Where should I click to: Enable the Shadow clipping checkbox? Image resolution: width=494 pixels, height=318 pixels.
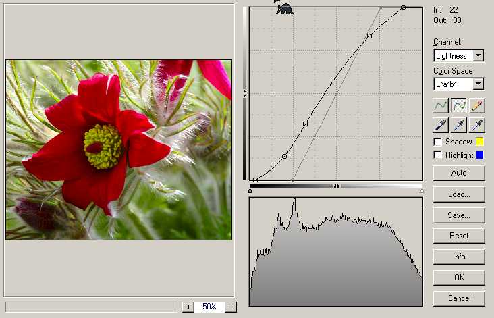(x=438, y=142)
